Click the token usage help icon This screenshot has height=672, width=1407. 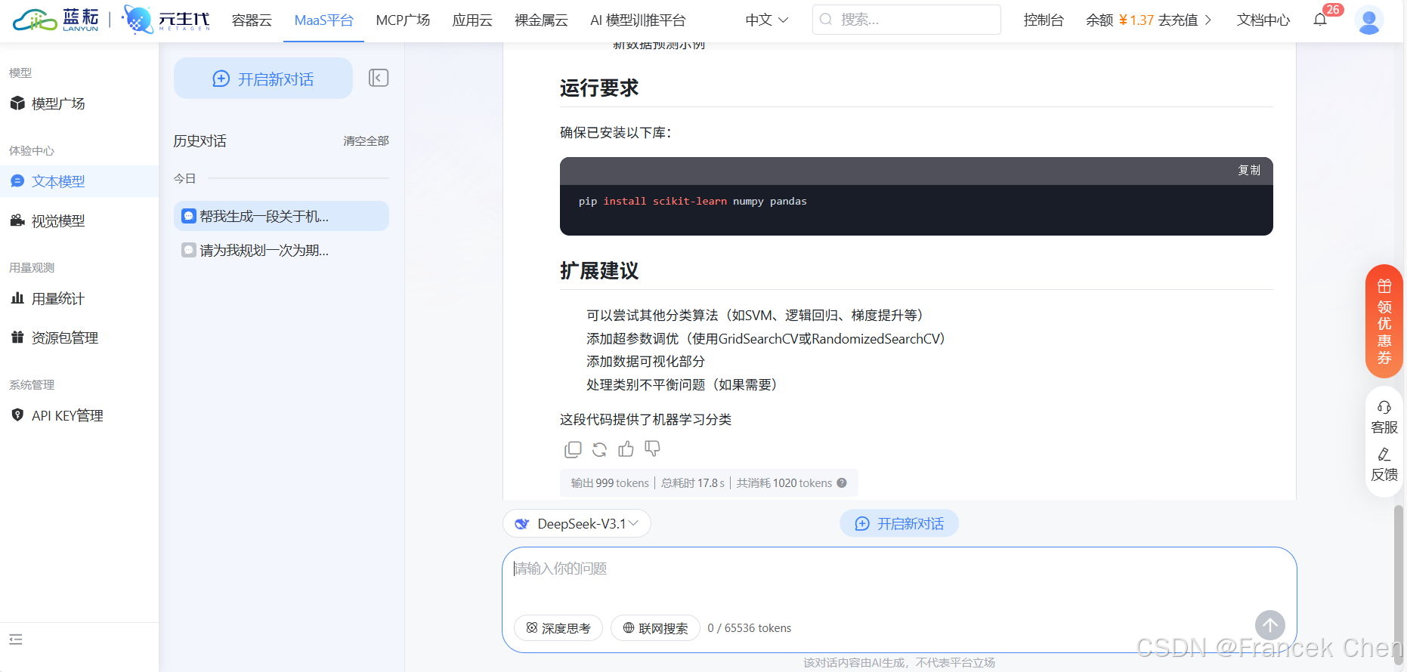(x=842, y=483)
